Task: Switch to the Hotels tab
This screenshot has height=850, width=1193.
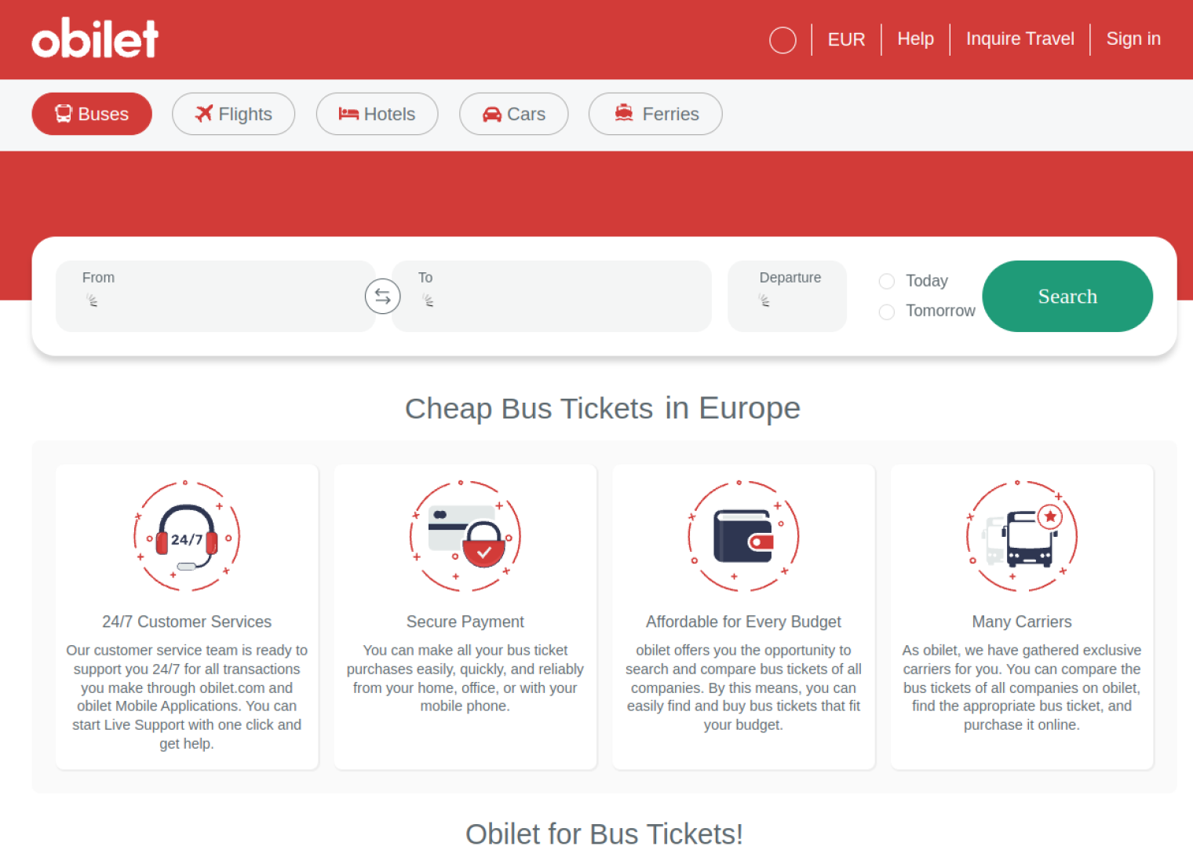Action: (377, 114)
